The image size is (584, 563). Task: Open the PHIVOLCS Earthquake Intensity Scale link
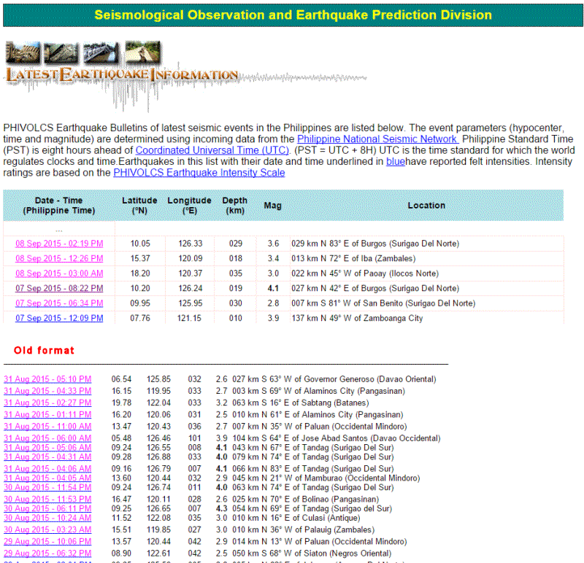[199, 173]
